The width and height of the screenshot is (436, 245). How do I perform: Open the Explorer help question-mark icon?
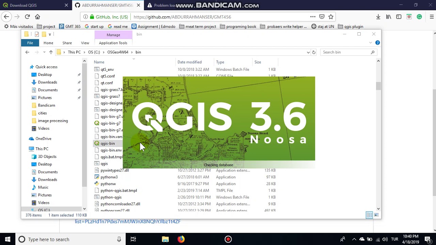377,43
